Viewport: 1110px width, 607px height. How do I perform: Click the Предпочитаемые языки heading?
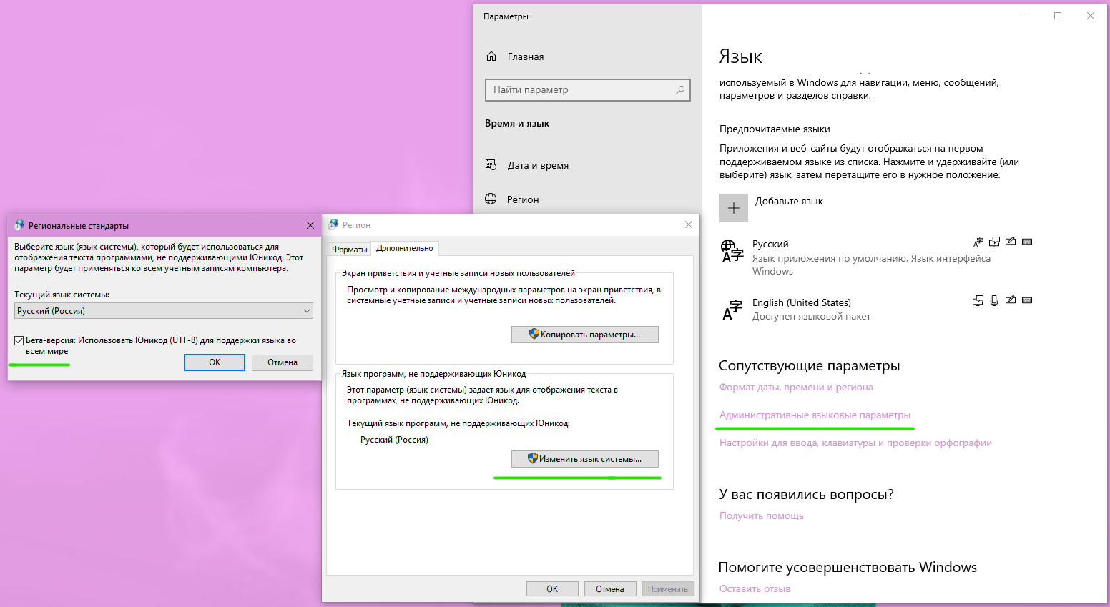point(775,129)
